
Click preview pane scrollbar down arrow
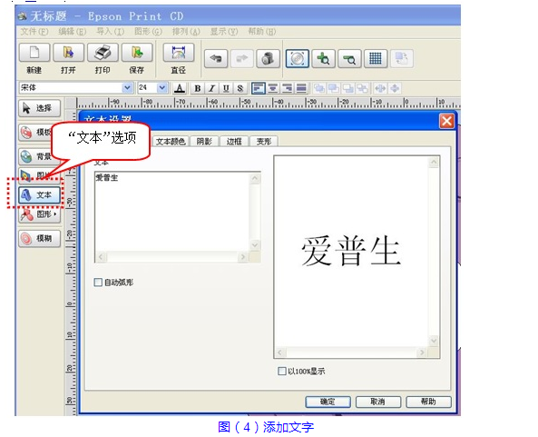click(x=434, y=341)
